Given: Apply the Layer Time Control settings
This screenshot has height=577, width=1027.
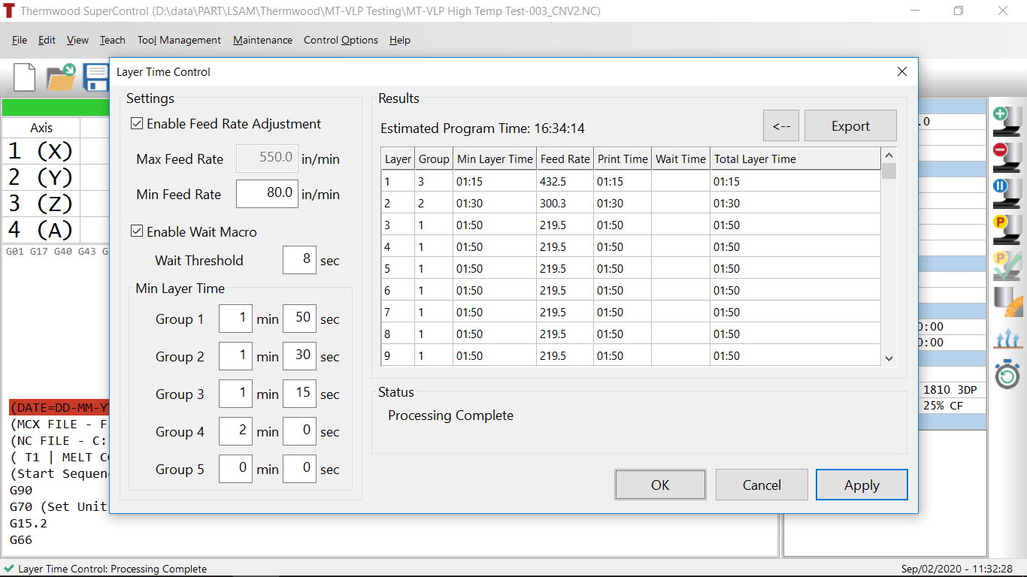Looking at the screenshot, I should [862, 485].
